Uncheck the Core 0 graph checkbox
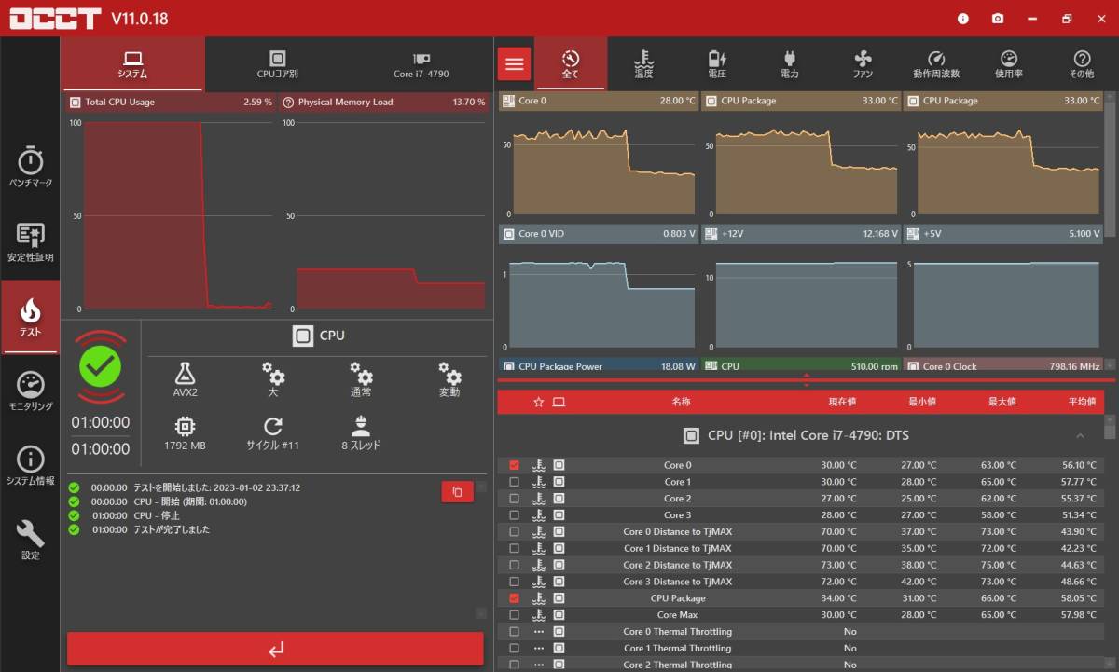Viewport: 1119px width, 672px height. coord(514,465)
